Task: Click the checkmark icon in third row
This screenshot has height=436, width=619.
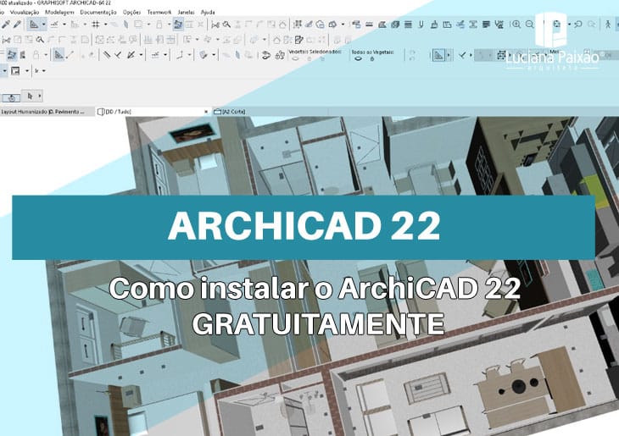Action: click(462, 55)
